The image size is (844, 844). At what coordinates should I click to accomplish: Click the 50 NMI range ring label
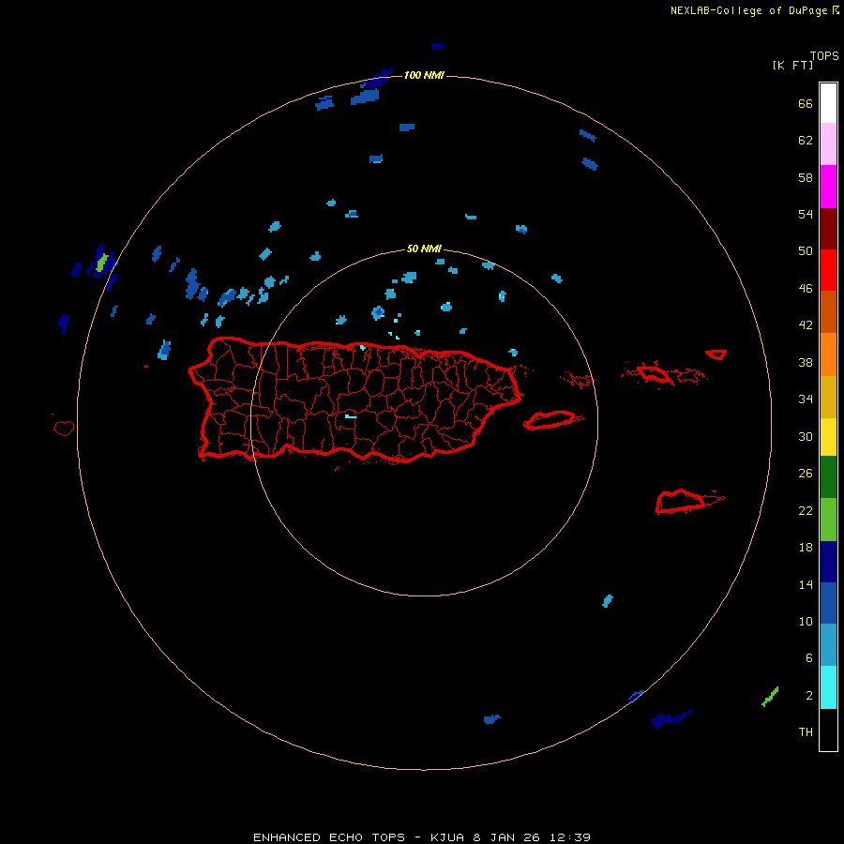click(424, 249)
